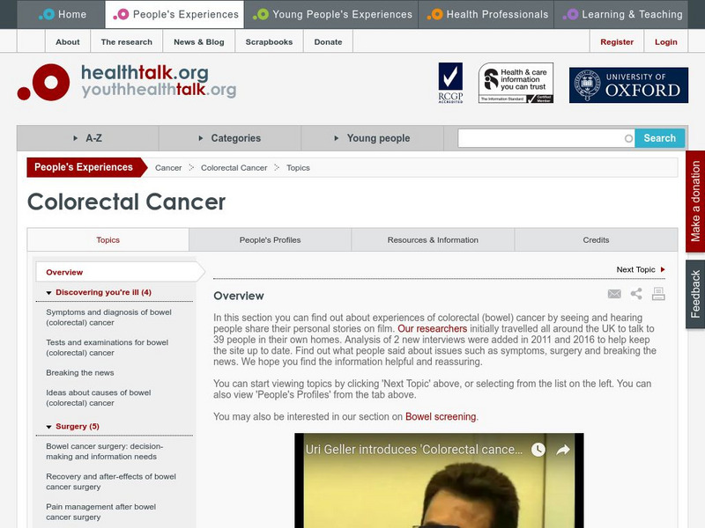Open the Health Professionals menu
Screen dimensions: 705x528
click(488, 14)
